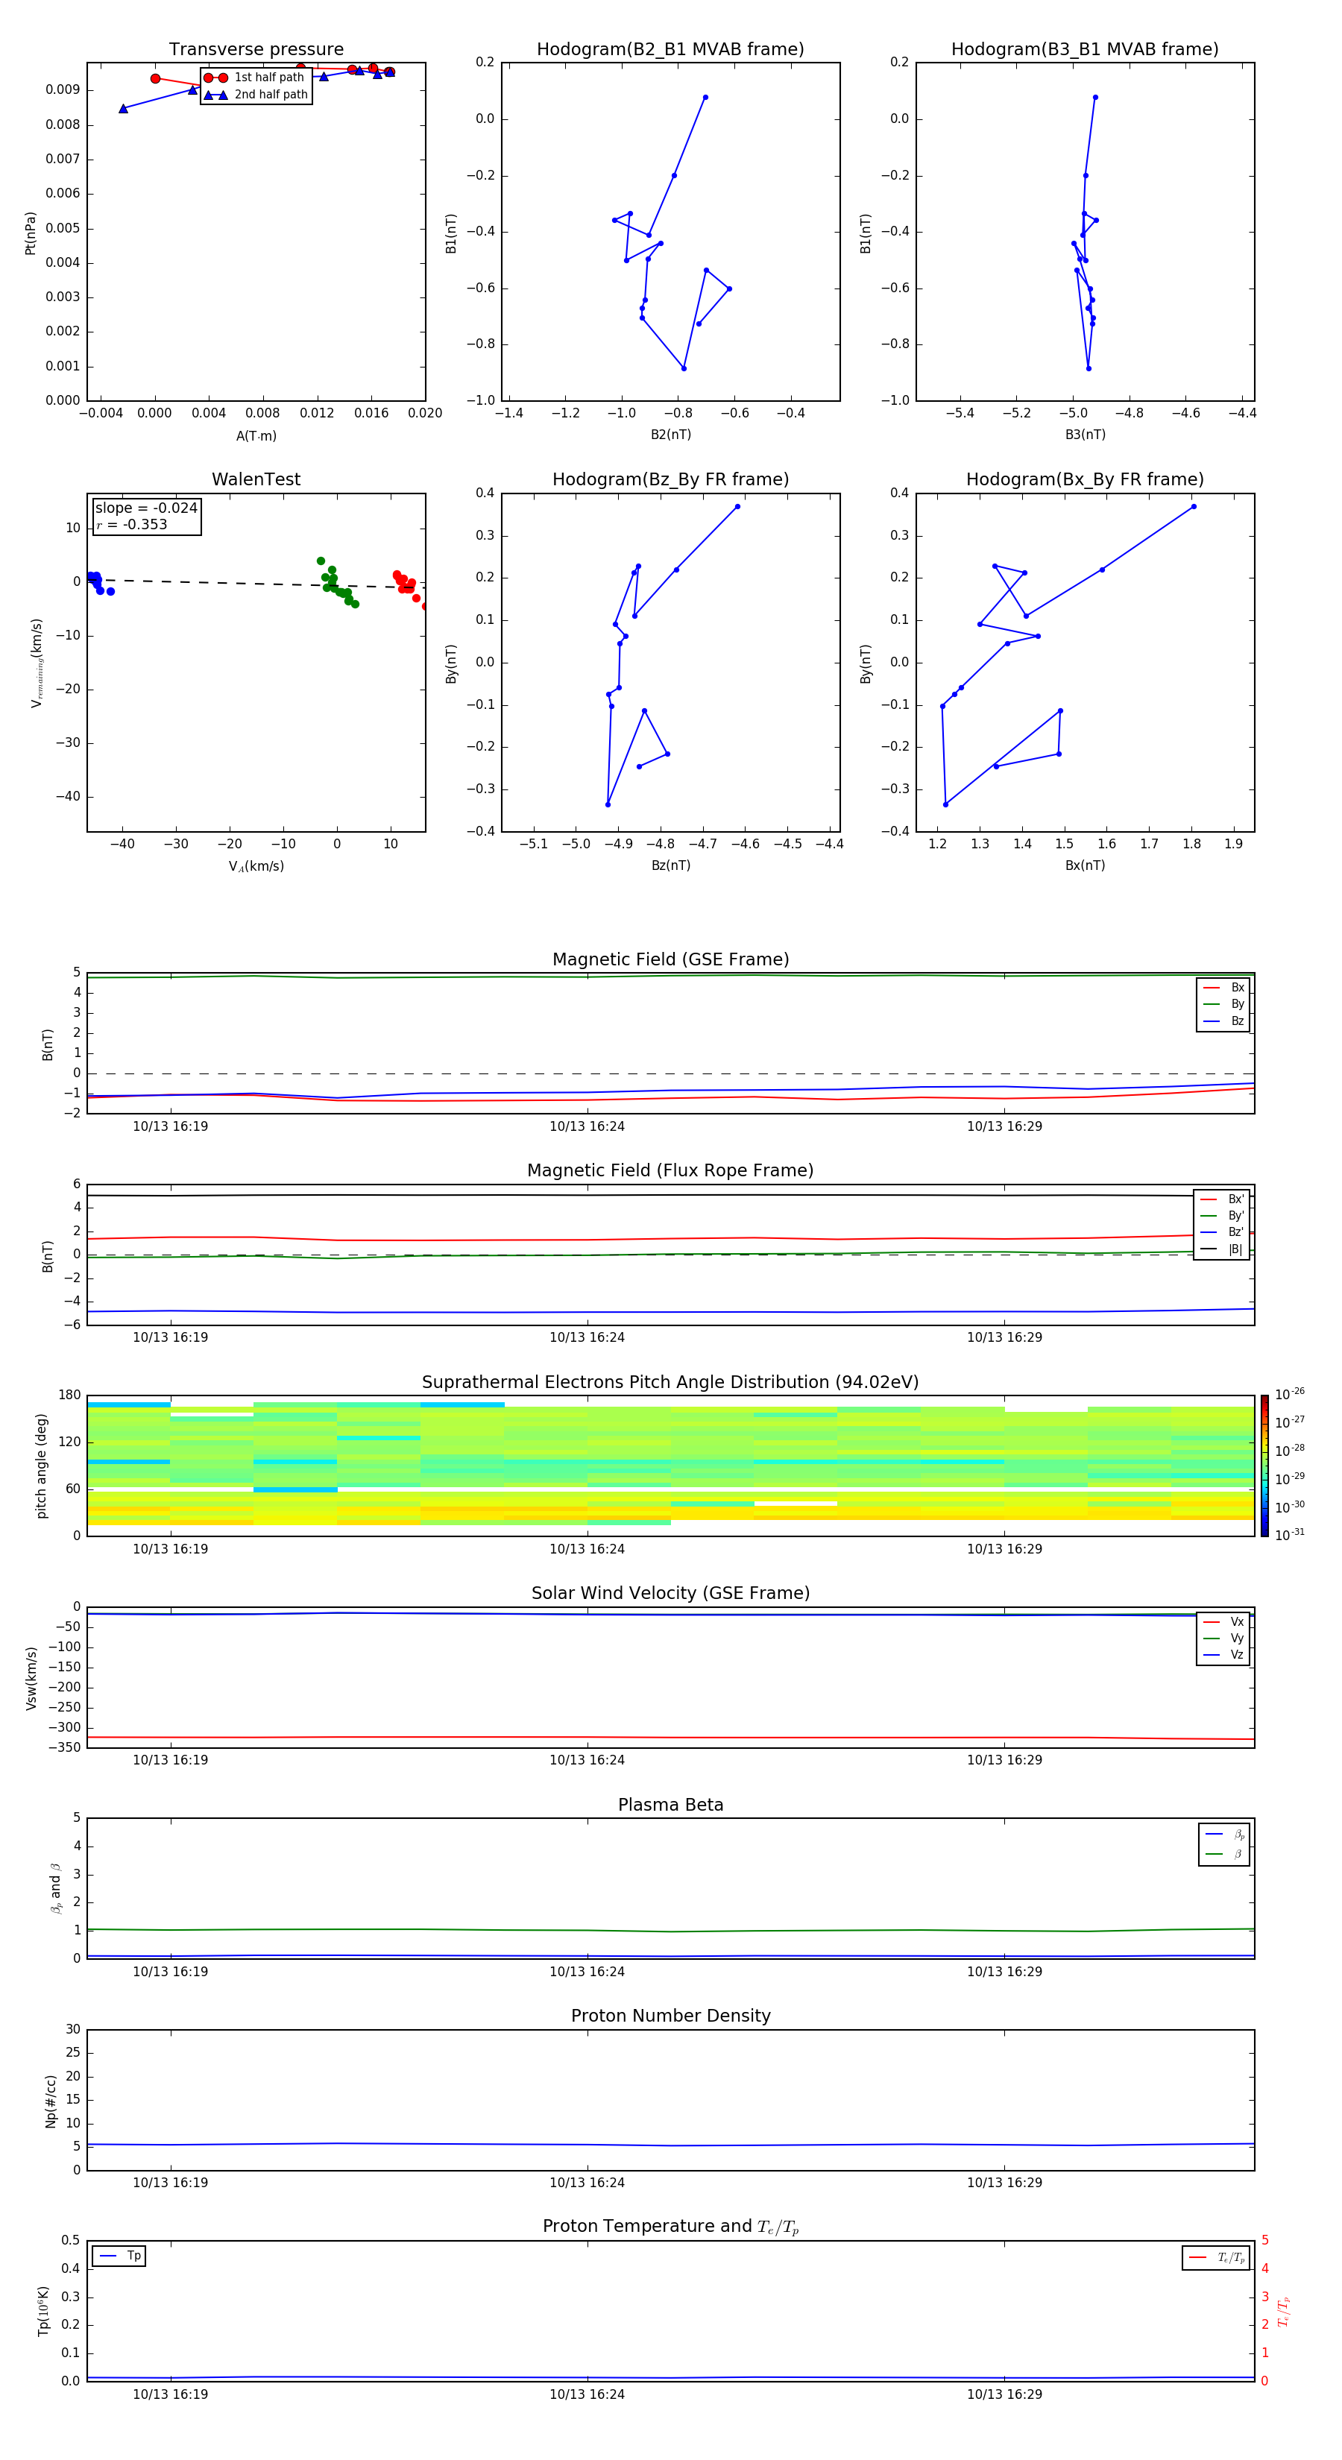The image size is (1342, 2460).
Task: Select "Bz" in the GSE magnetic field legend
Action: point(1224,1021)
